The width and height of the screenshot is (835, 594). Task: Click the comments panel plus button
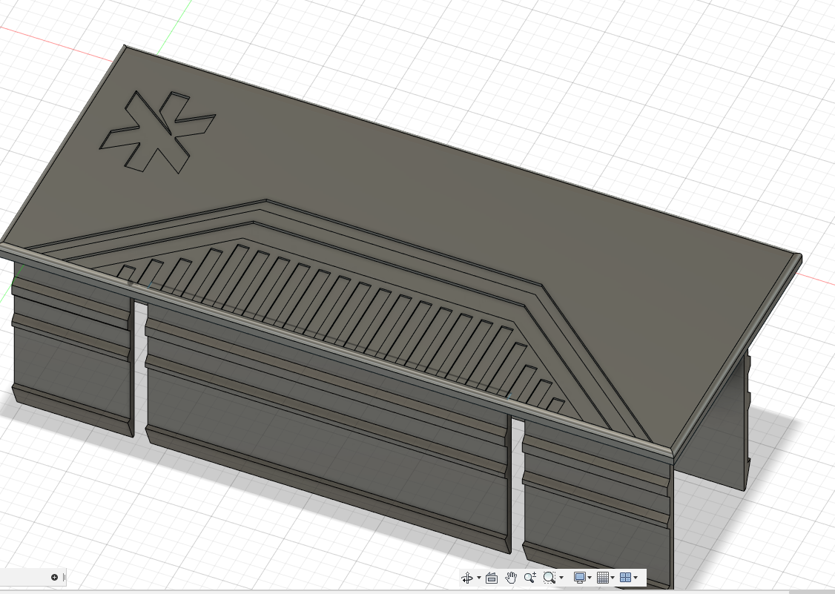coord(54,577)
